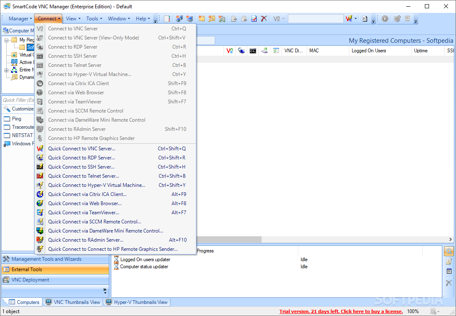This screenshot has width=456, height=316.
Task: Click the RAdmin icon for Quick Connect to RAdmin Server
Action: coord(40,240)
